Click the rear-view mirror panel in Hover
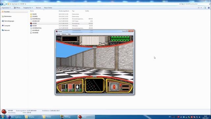211x119 pixels. pyautogui.click(x=94, y=40)
